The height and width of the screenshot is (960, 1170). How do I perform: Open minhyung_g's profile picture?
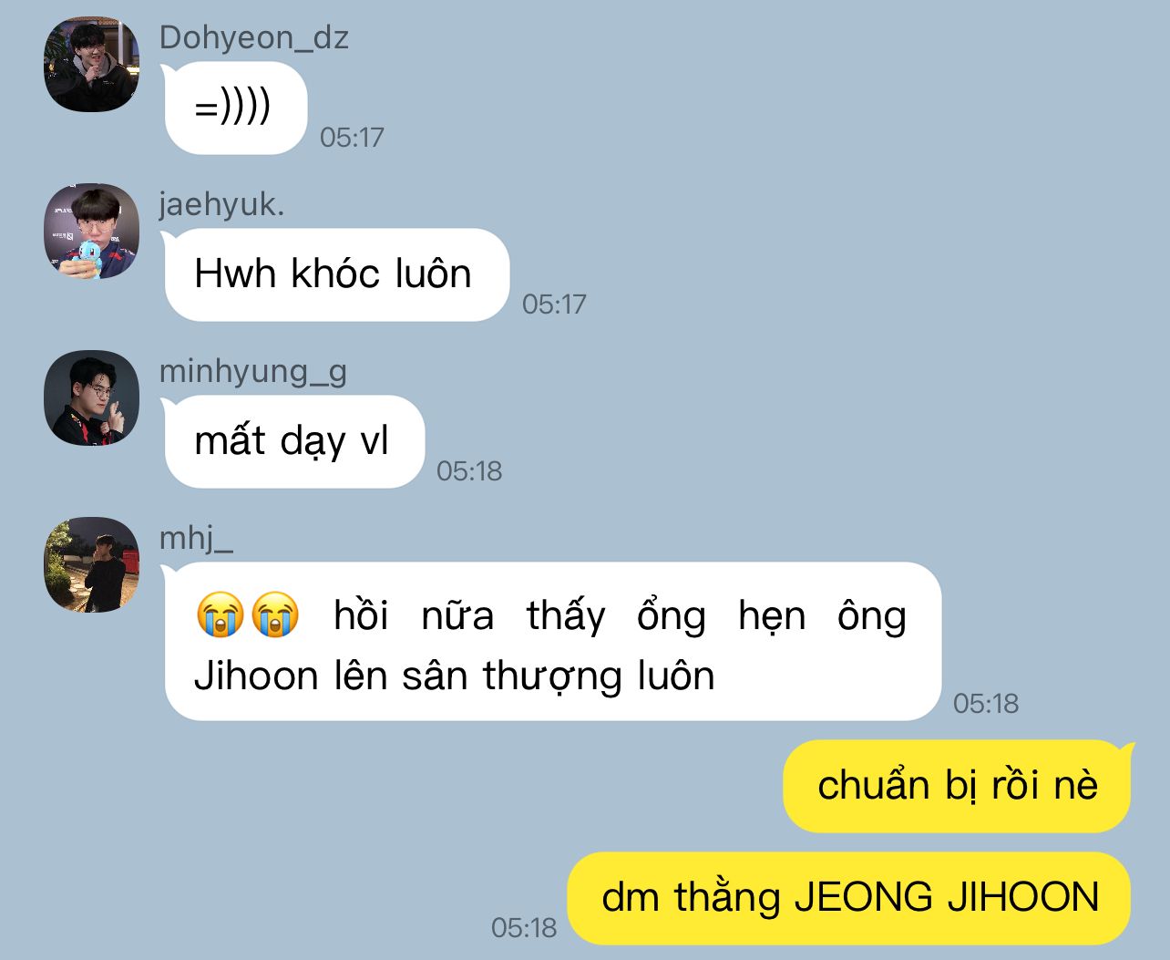(91, 398)
